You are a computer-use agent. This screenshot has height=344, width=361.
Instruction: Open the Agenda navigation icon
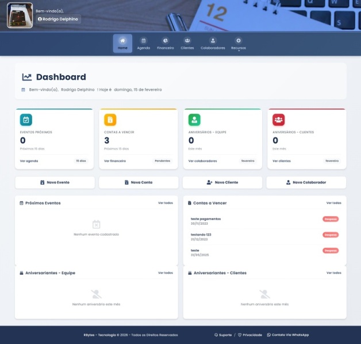click(144, 41)
